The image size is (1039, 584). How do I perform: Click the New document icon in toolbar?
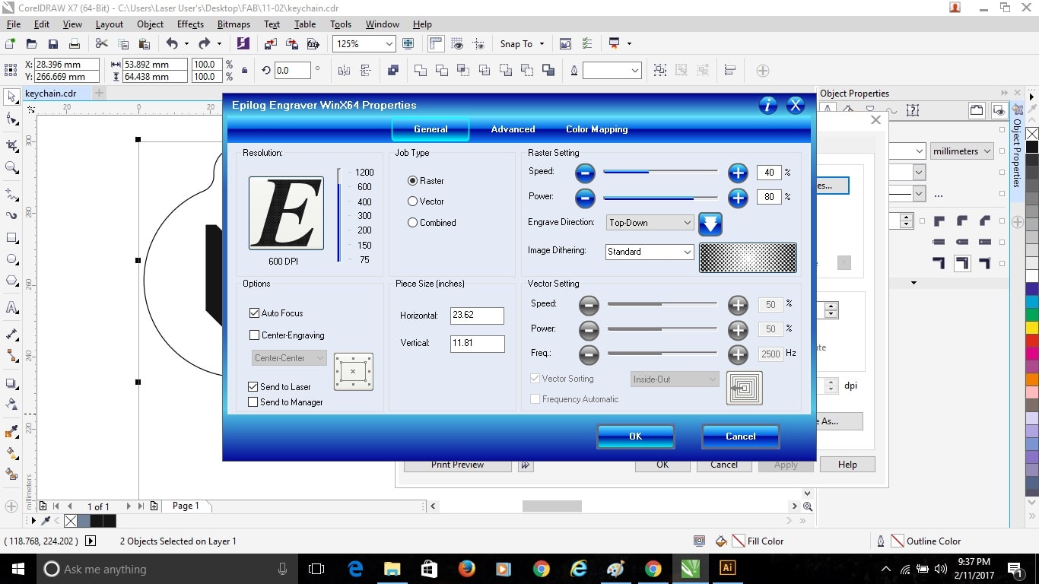point(11,44)
